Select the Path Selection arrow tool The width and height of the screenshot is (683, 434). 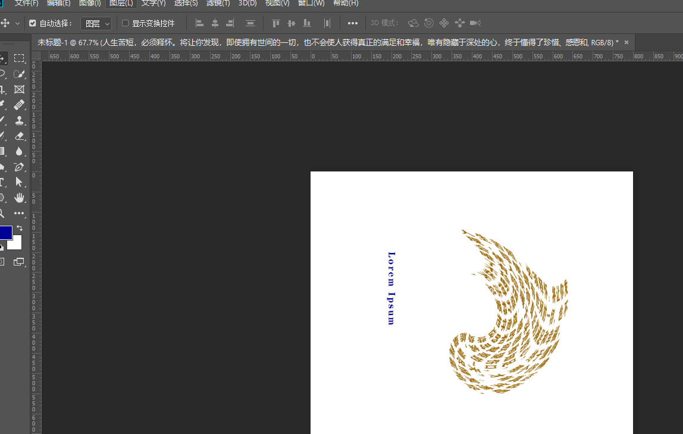[x=18, y=182]
